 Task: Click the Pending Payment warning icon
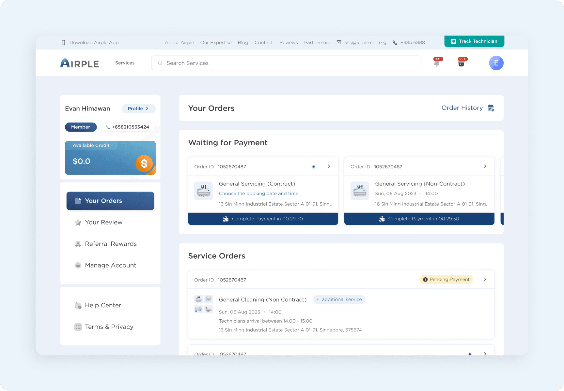point(425,280)
